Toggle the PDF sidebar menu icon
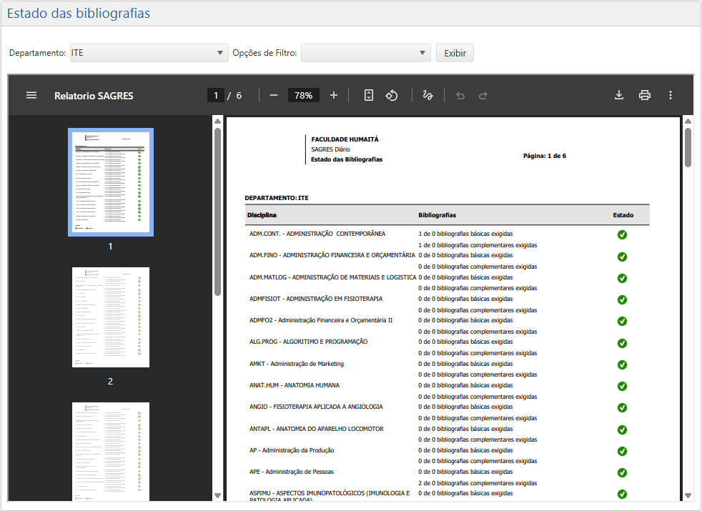Screen dimensions: 702x511 31,95
